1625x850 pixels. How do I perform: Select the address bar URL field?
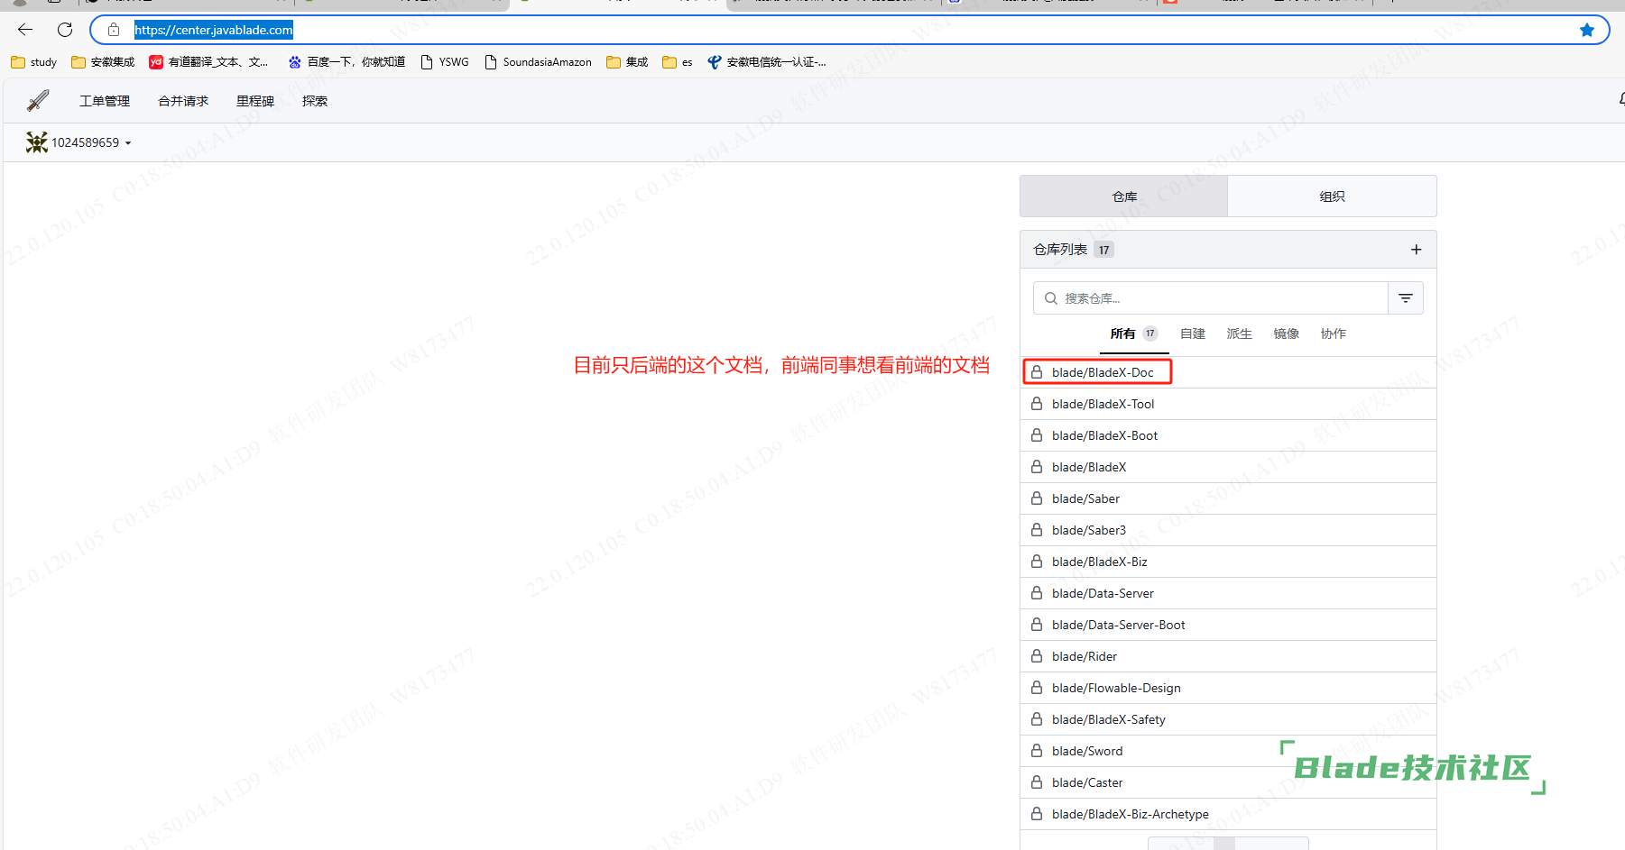tap(849, 30)
